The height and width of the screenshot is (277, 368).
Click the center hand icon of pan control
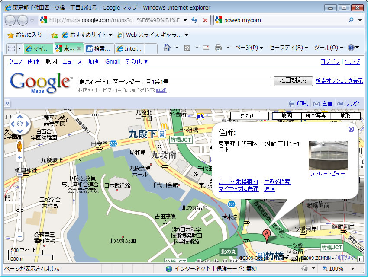pos(20,124)
